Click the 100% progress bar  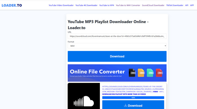pos(133,98)
